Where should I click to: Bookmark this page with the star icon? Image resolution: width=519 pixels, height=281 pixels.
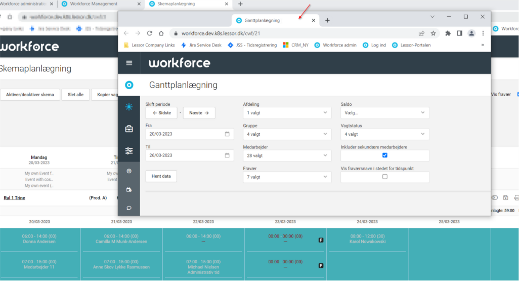[433, 33]
